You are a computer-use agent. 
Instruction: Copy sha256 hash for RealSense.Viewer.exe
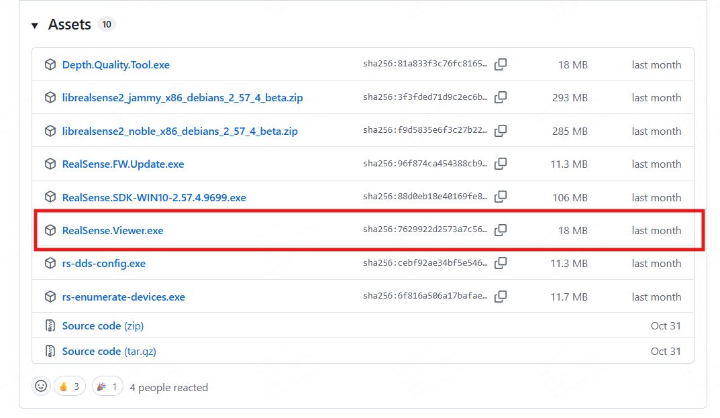pyautogui.click(x=501, y=230)
